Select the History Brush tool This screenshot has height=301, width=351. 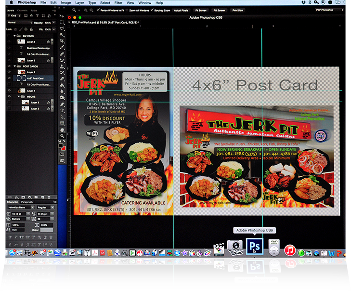(x=62, y=73)
